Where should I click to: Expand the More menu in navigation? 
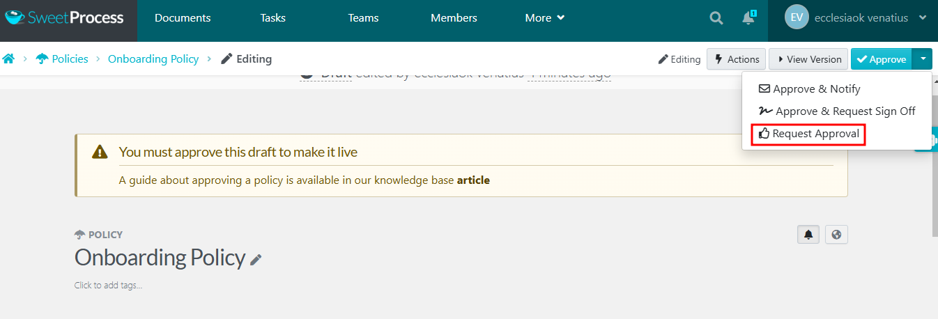coord(544,18)
